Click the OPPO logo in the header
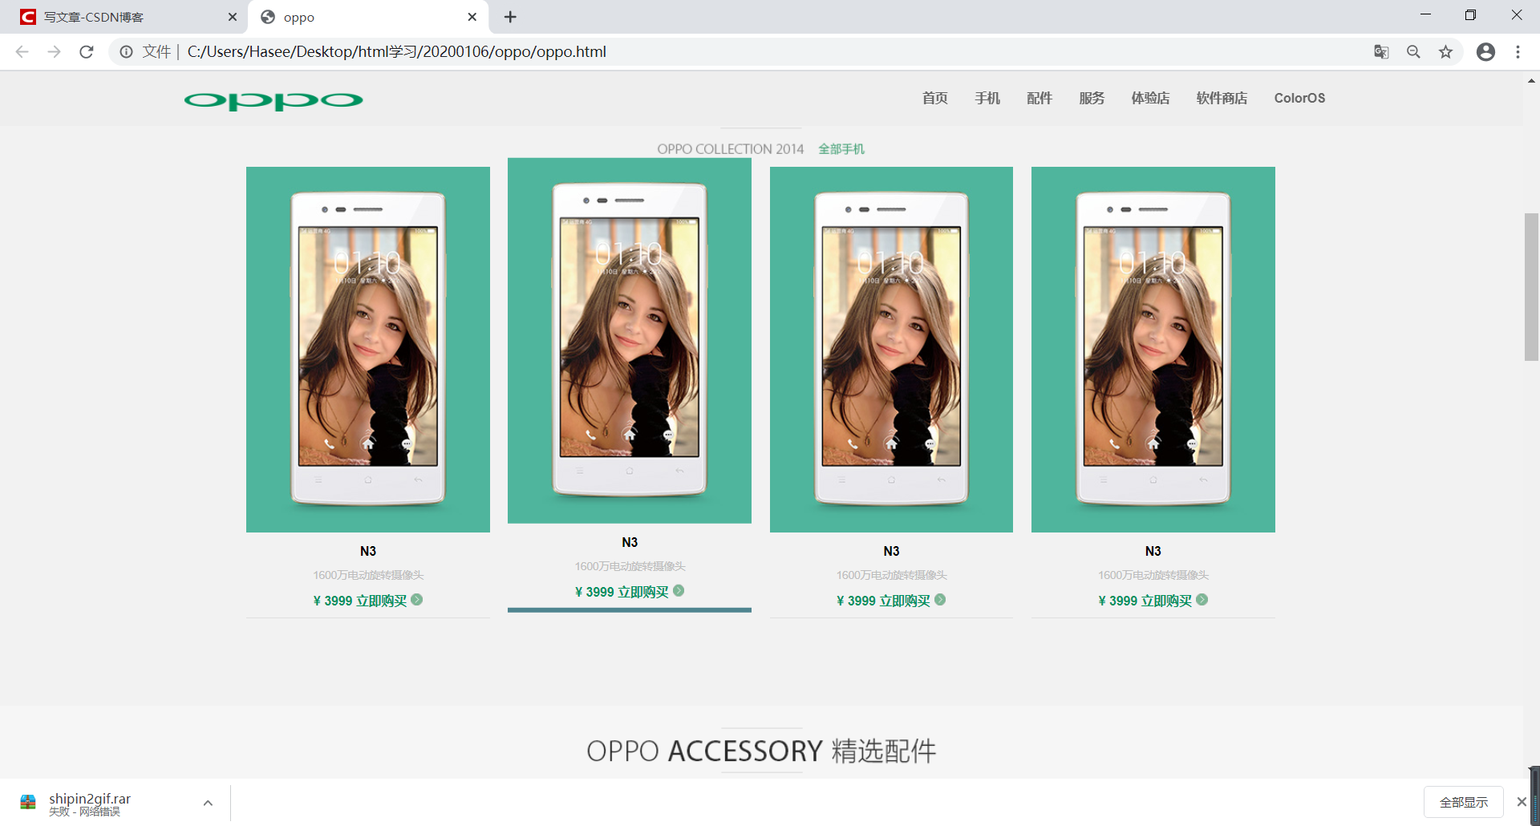 (274, 101)
